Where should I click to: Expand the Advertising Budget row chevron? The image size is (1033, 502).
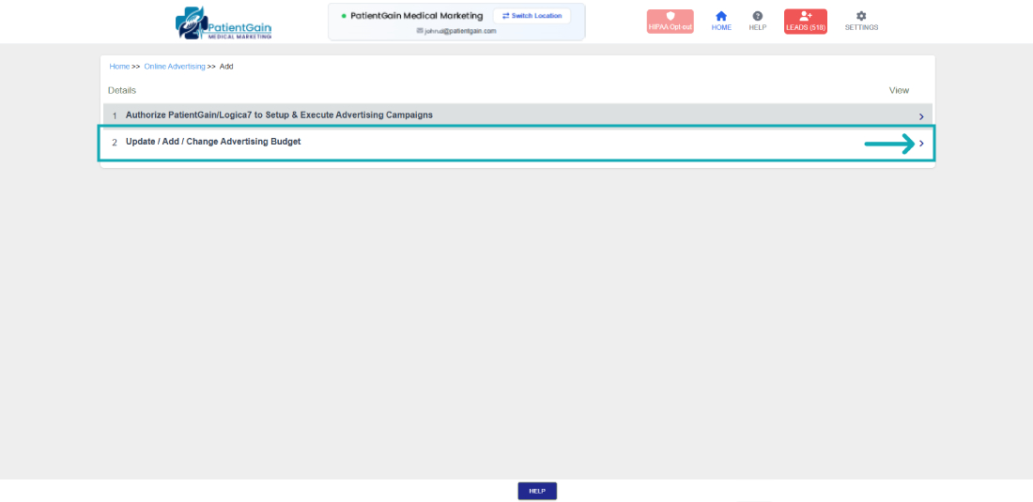coord(921,144)
